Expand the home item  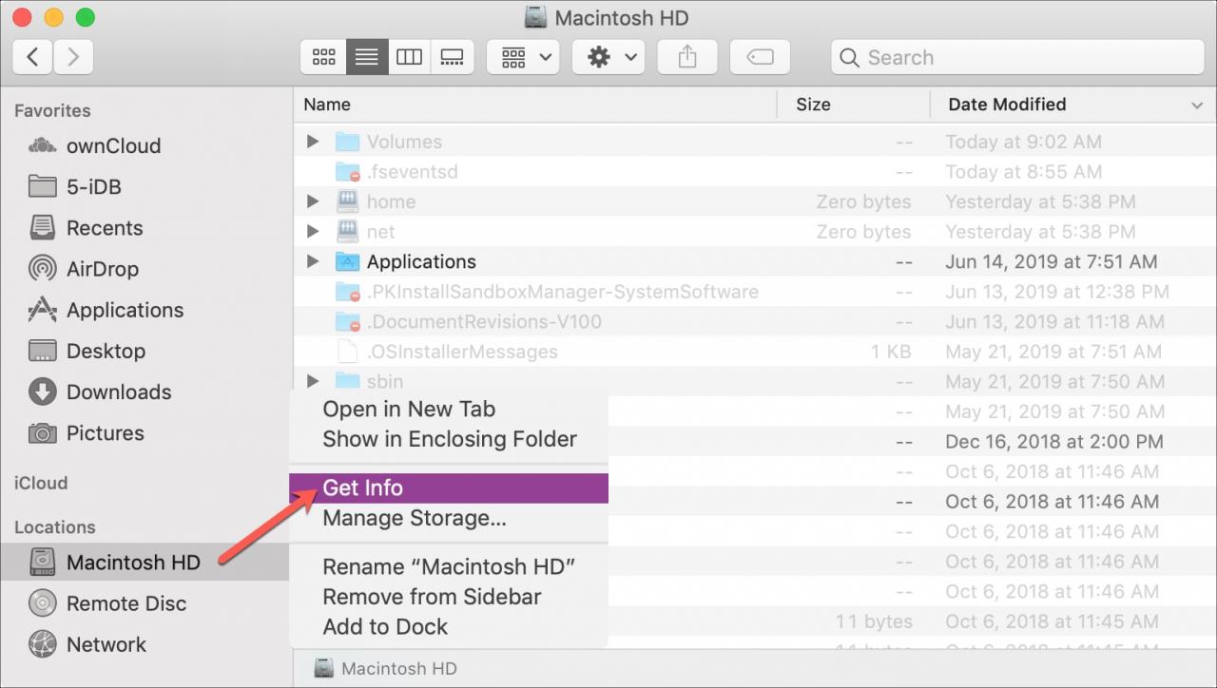pyautogui.click(x=312, y=201)
